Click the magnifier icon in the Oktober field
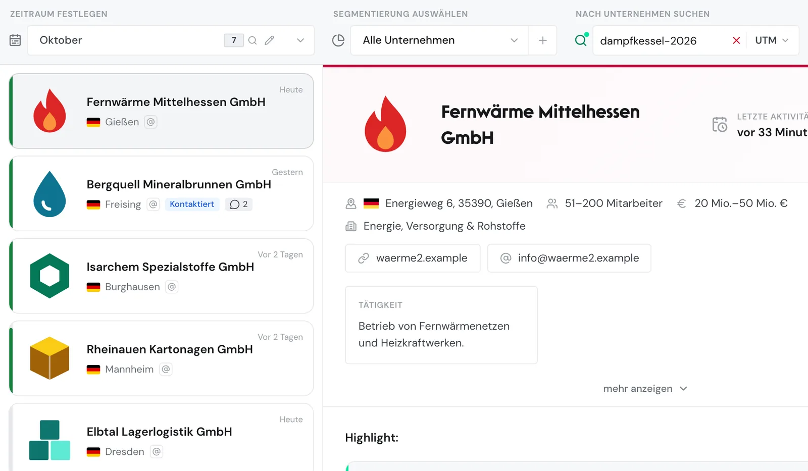The image size is (808, 471). point(252,40)
